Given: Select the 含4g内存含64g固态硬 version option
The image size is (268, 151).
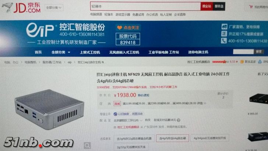Looking at the screenshot, I should click(172, 138).
